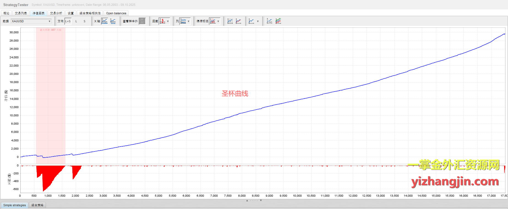Expand the auto column dropdown arrow
Image resolution: width=508 pixels, height=209 pixels.
189,21
